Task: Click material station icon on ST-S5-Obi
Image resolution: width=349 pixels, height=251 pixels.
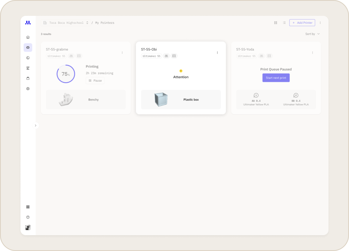Action: coord(174,56)
